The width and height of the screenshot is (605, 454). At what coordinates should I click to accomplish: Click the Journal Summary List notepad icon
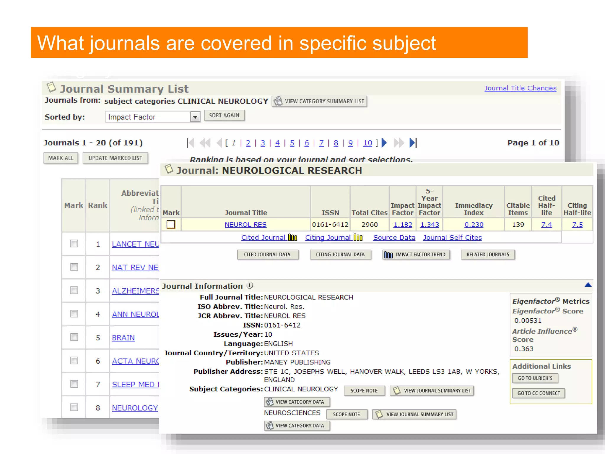pyautogui.click(x=51, y=87)
